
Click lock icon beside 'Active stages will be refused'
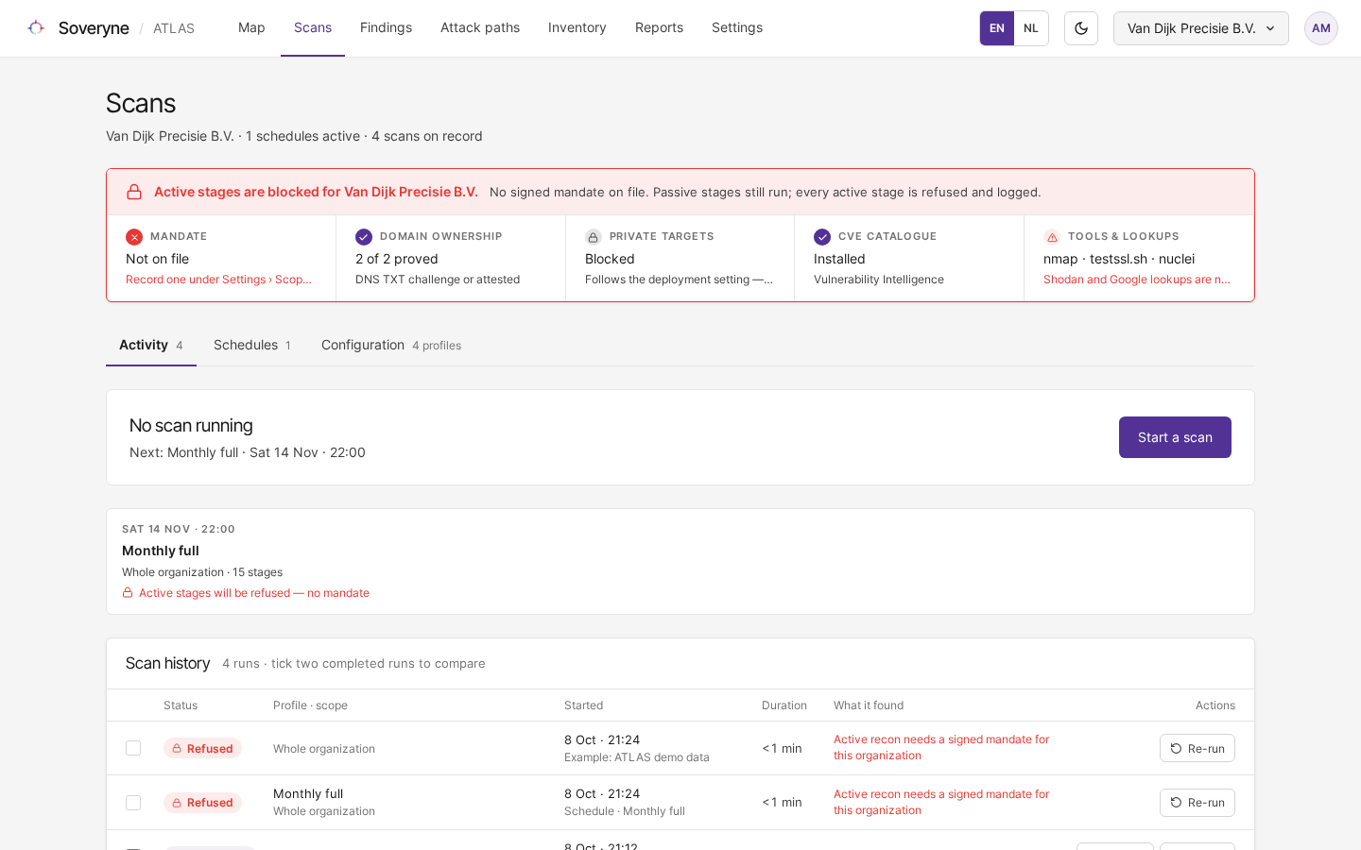tap(128, 593)
